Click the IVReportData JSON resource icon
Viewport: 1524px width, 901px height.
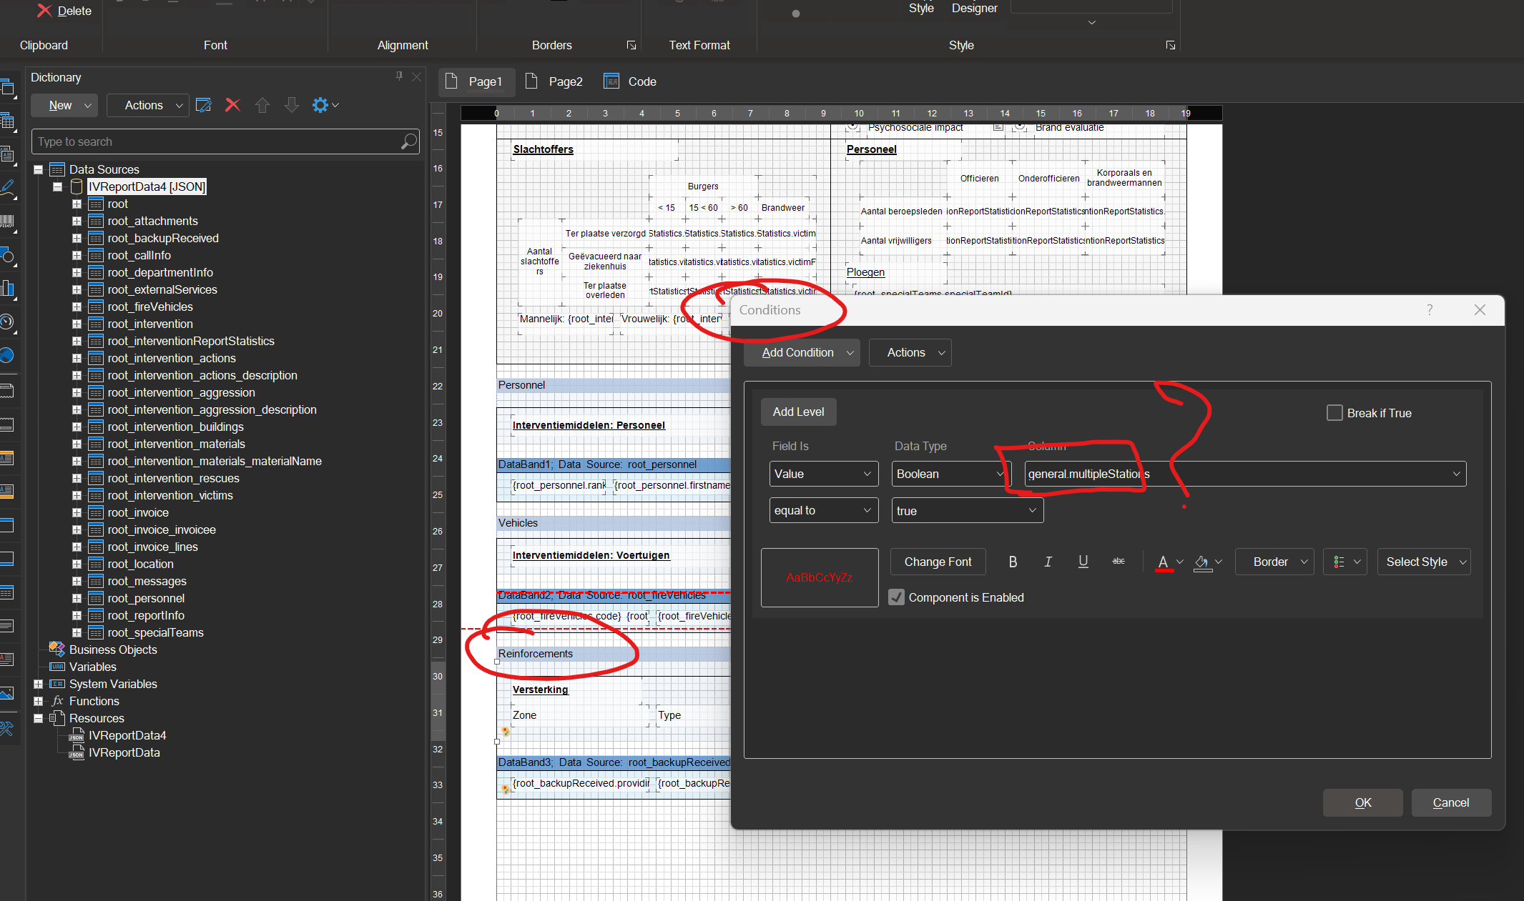76,752
